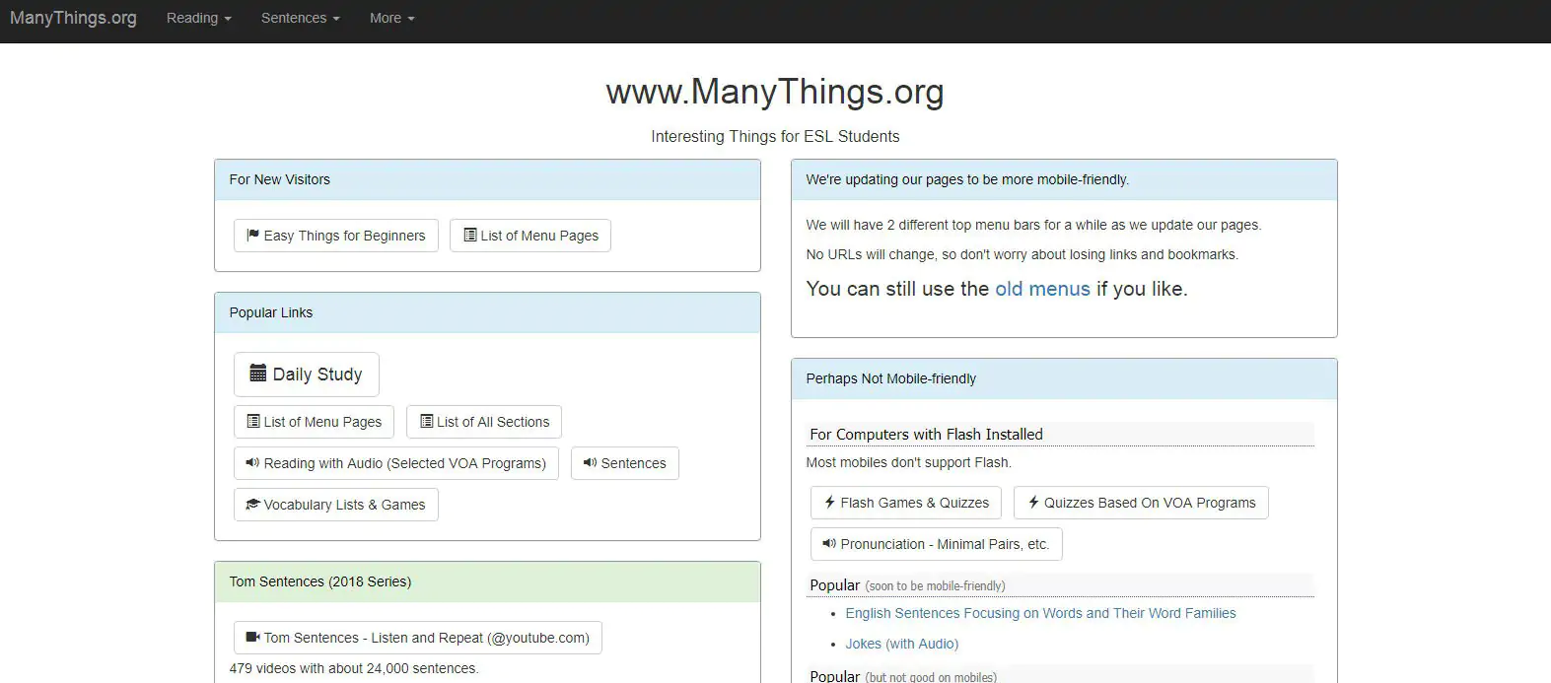Open List of Menu Pages in Popular Links

coord(314,422)
